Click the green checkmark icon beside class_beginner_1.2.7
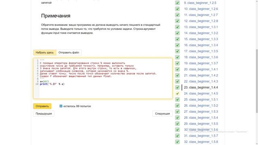258x145 pixels. click(177, 15)
